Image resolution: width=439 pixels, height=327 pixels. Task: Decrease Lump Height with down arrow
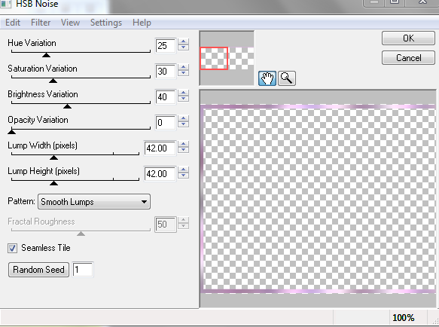tap(184, 176)
